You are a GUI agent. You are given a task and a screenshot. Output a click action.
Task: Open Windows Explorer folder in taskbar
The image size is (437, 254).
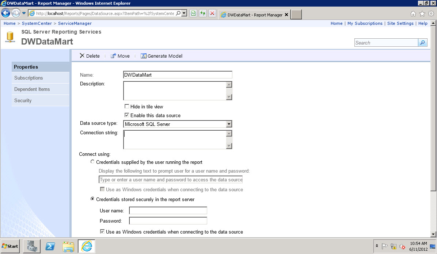coord(68,246)
